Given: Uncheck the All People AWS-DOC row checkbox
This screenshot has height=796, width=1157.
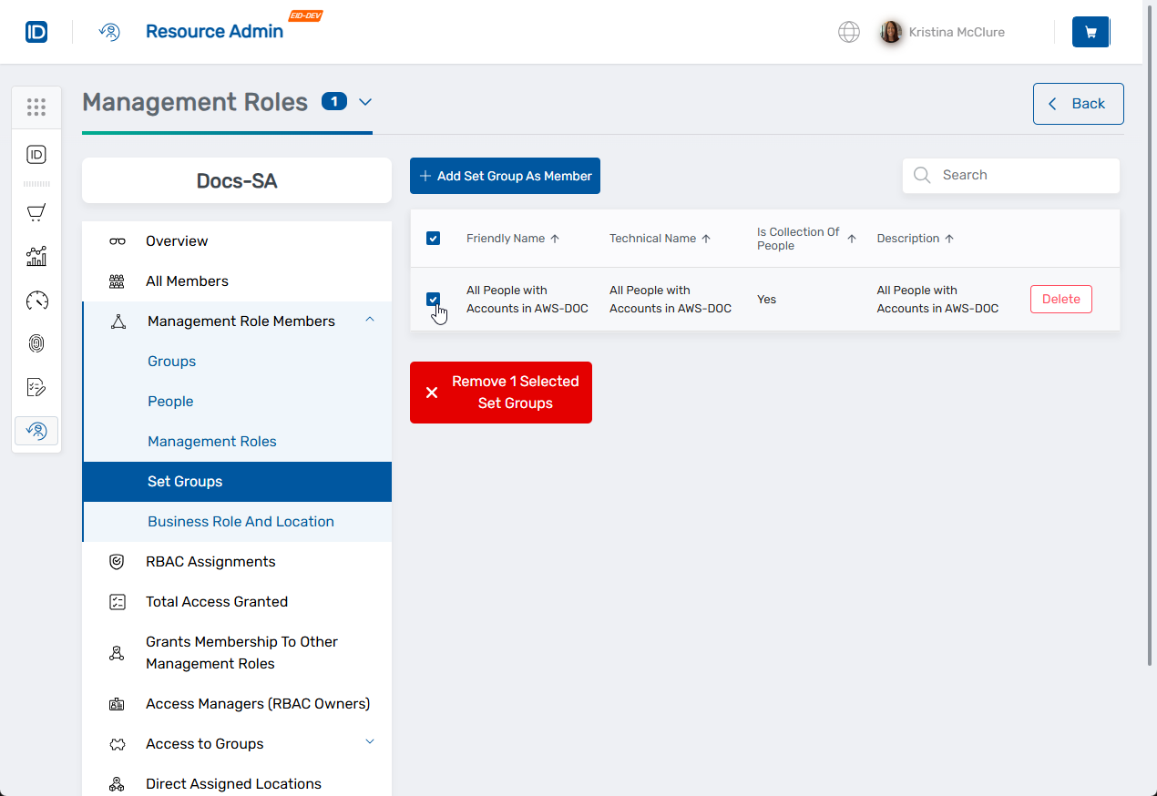Looking at the screenshot, I should pyautogui.click(x=433, y=299).
